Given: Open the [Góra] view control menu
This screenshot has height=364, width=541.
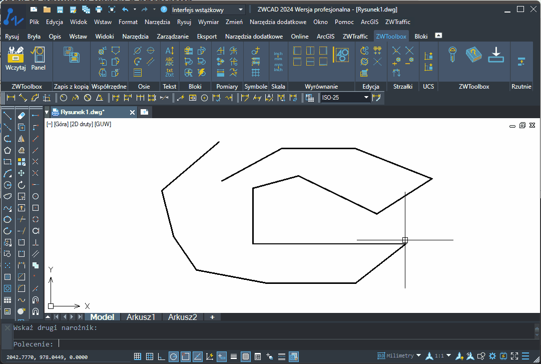Looking at the screenshot, I should click(62, 124).
